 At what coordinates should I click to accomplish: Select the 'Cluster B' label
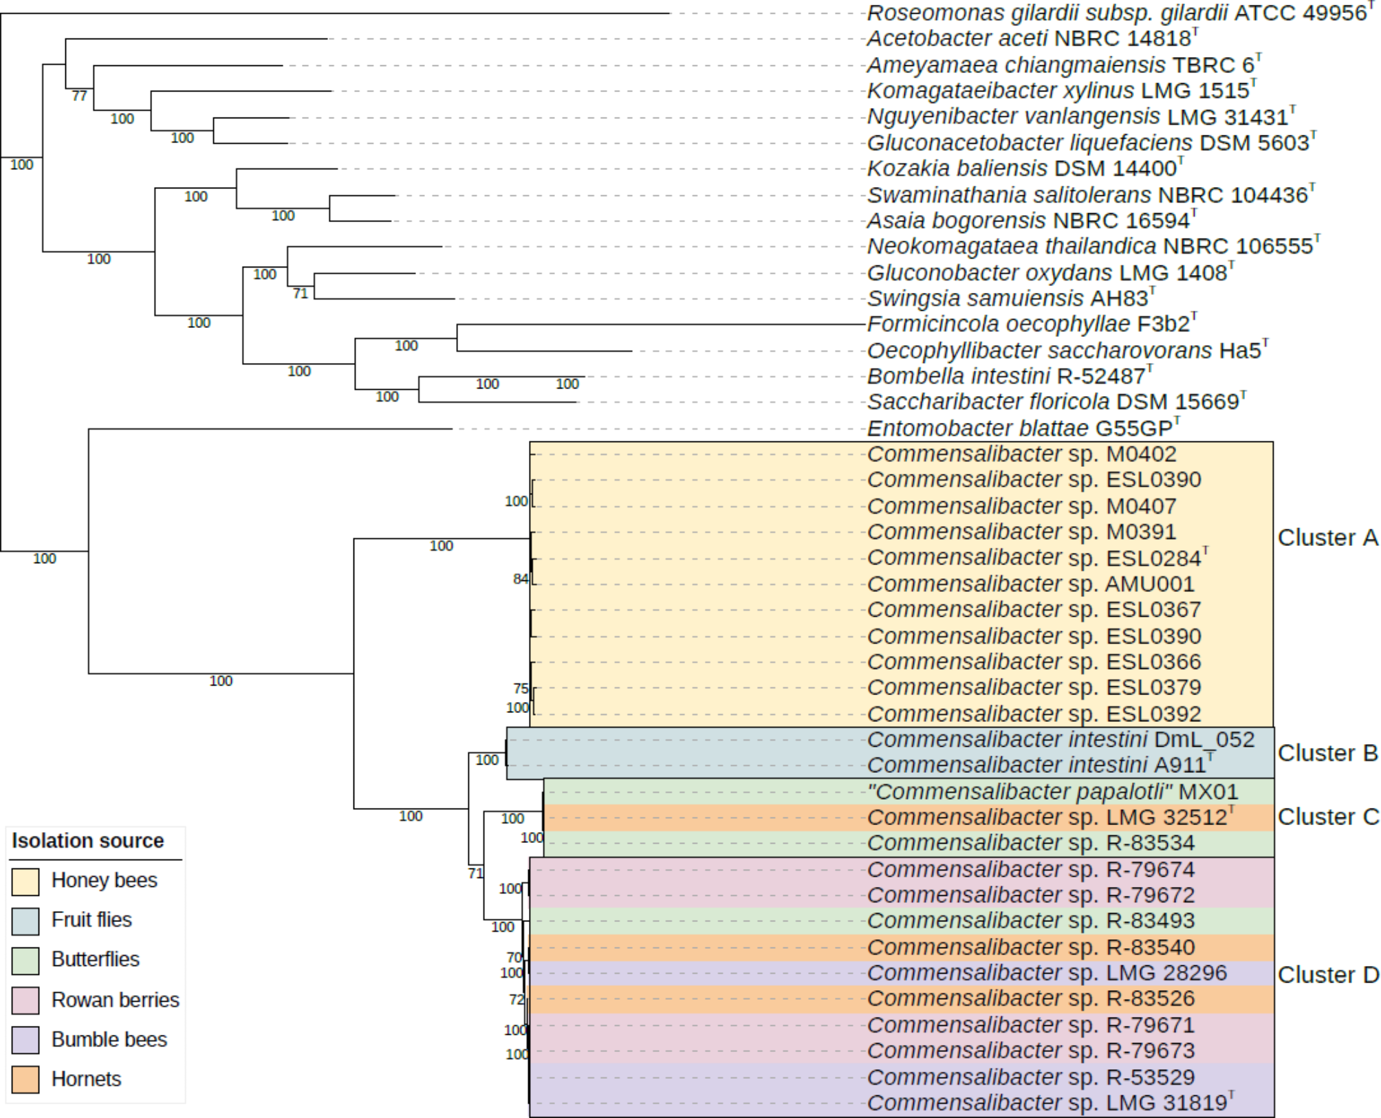pyautogui.click(x=1328, y=753)
